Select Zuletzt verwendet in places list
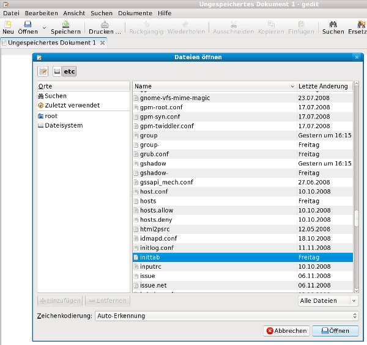The image size is (367, 345). coord(72,106)
